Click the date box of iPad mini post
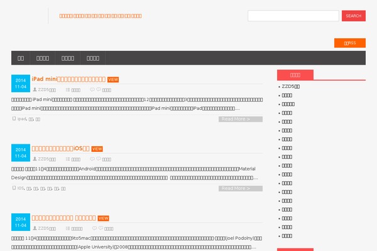Image resolution: width=377 pixels, height=251 pixels. [21, 83]
